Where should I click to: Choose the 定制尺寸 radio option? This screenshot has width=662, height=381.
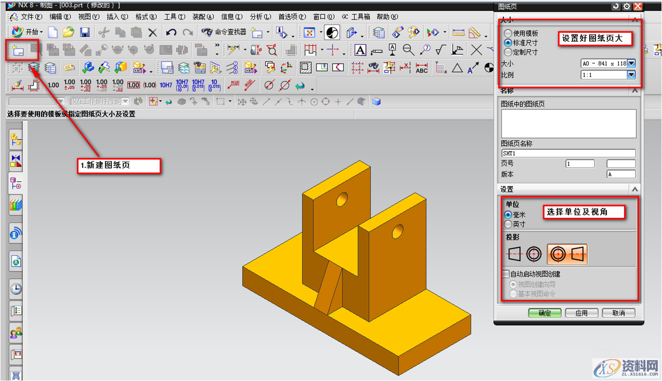(x=508, y=52)
